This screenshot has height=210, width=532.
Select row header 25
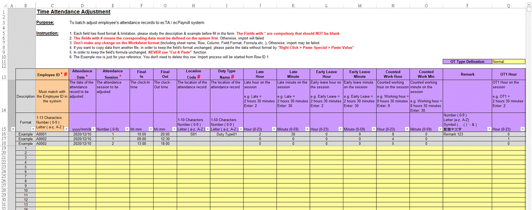(x=4, y=176)
